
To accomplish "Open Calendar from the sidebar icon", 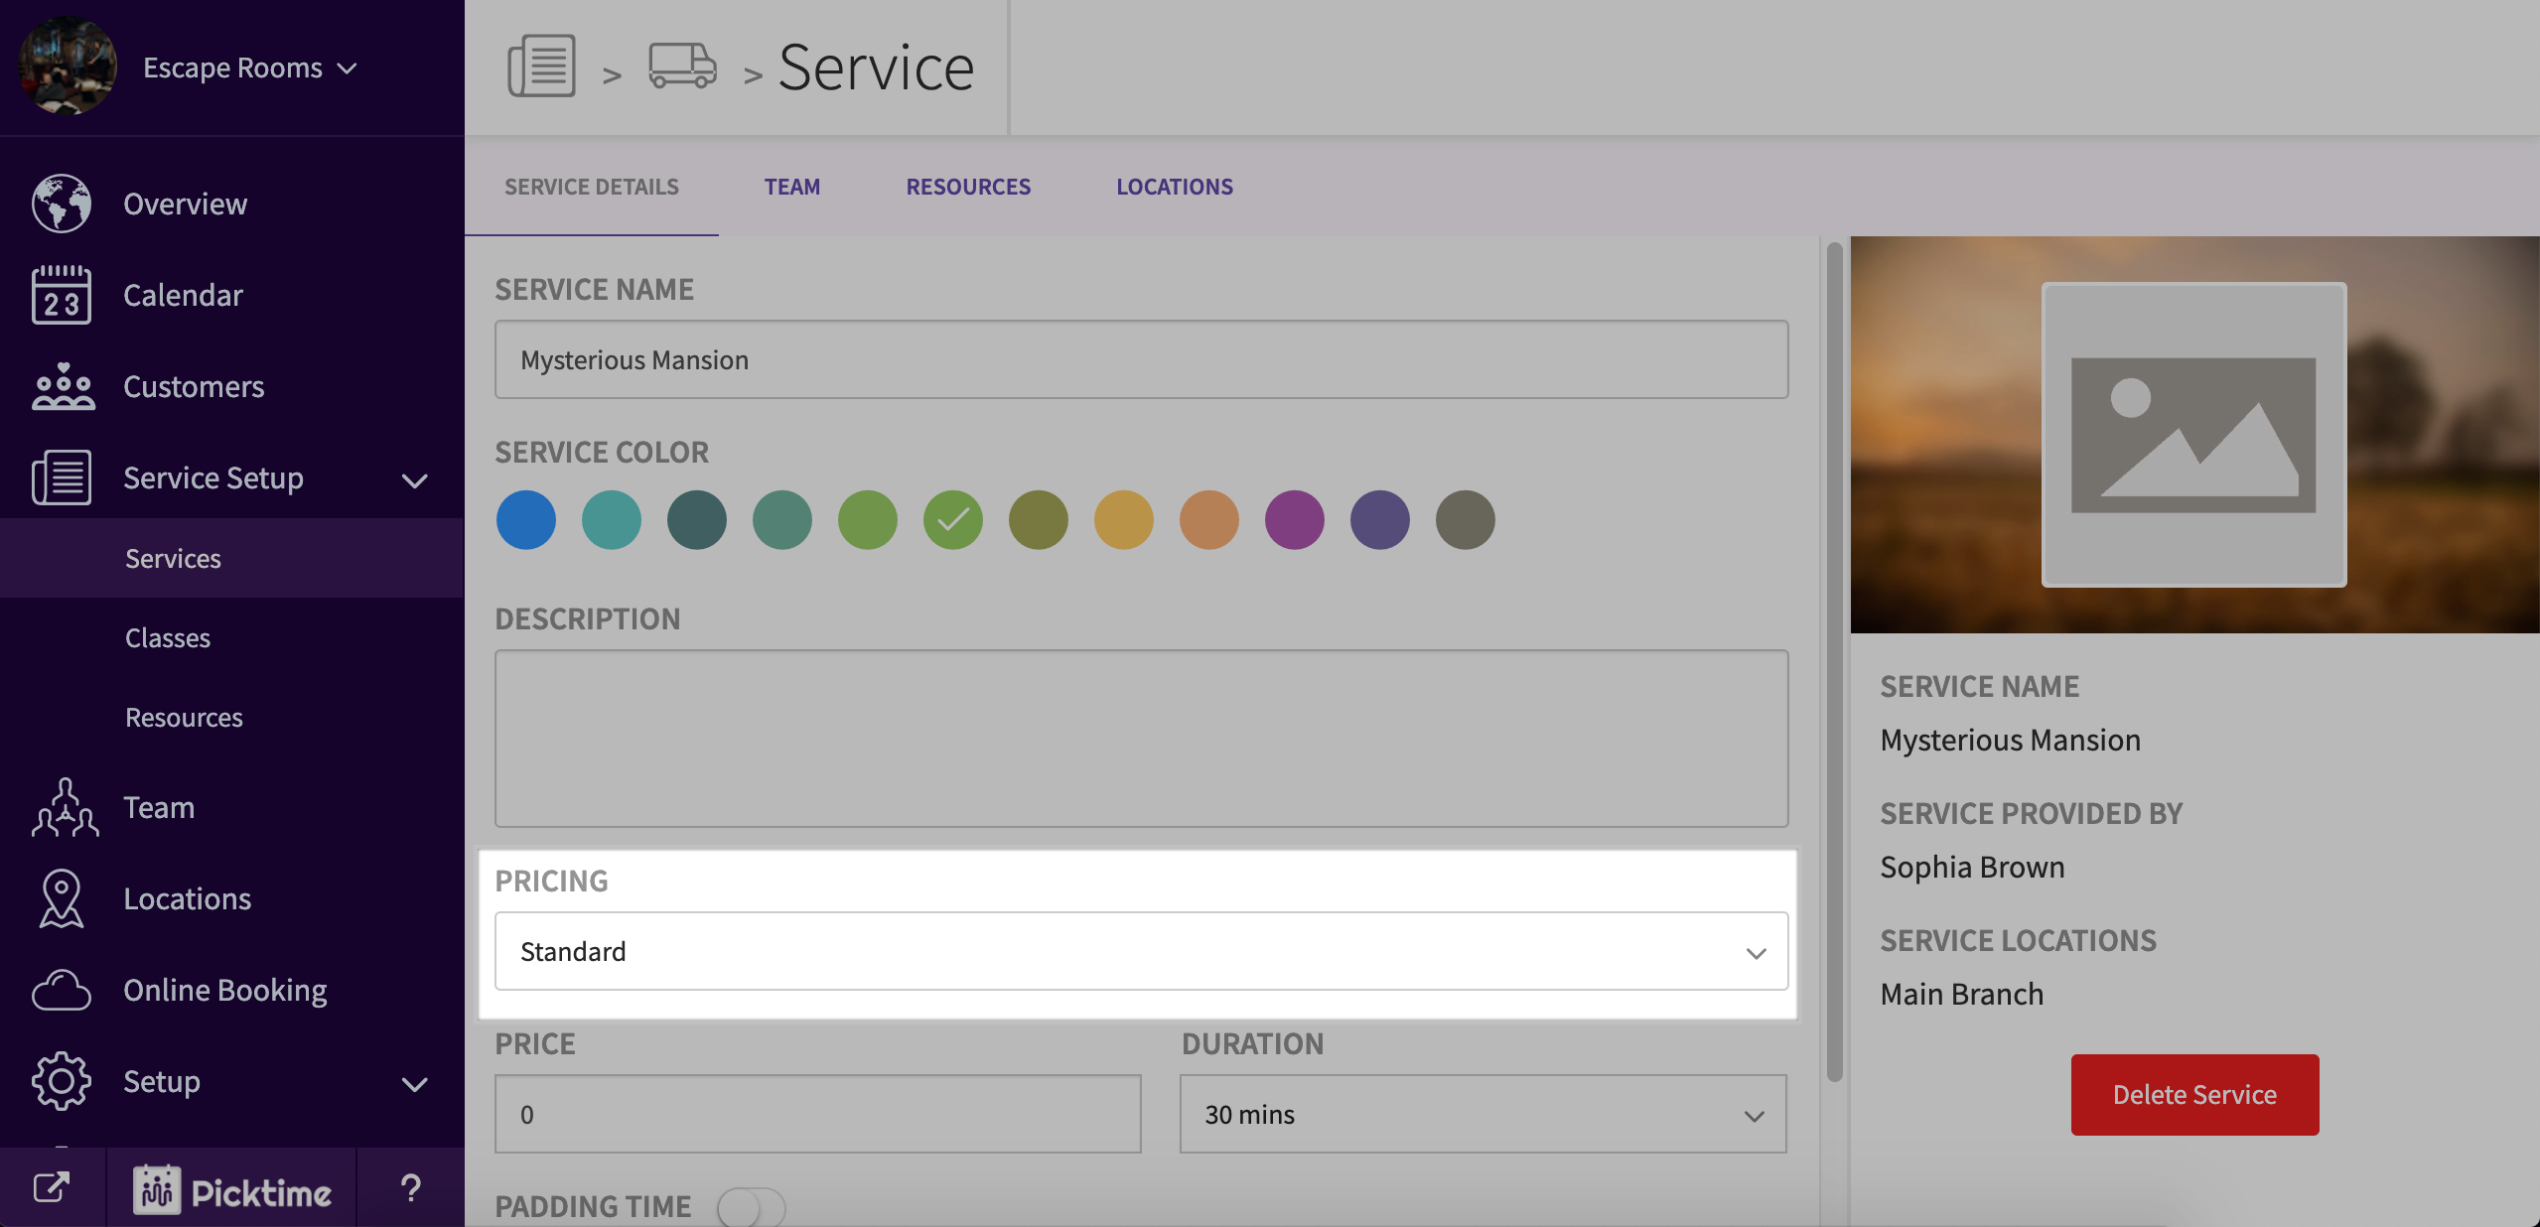I will pyautogui.click(x=62, y=295).
